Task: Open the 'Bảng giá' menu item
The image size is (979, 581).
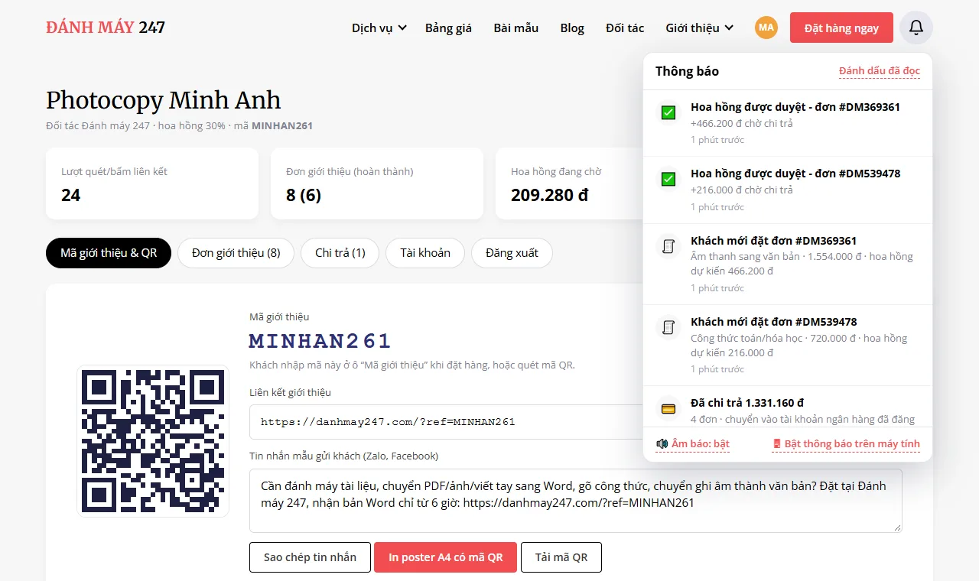Action: click(x=448, y=28)
